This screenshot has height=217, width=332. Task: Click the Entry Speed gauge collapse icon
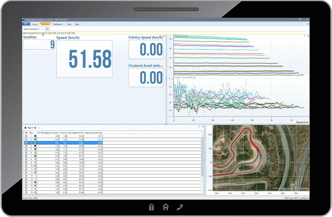point(130,38)
